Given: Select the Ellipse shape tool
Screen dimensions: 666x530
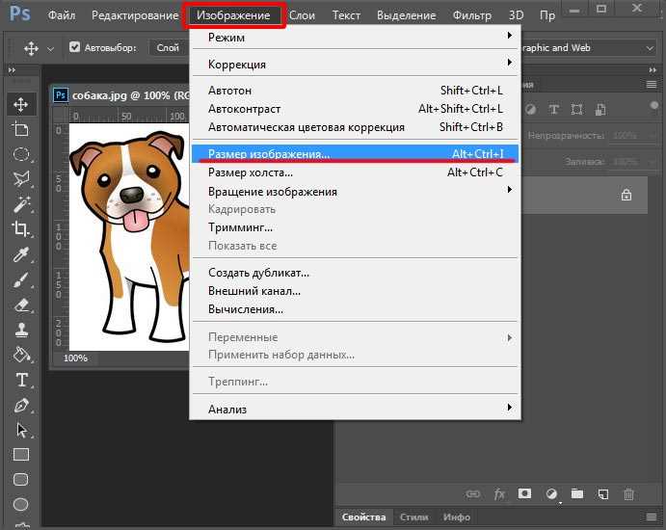Looking at the screenshot, I should (x=21, y=505).
